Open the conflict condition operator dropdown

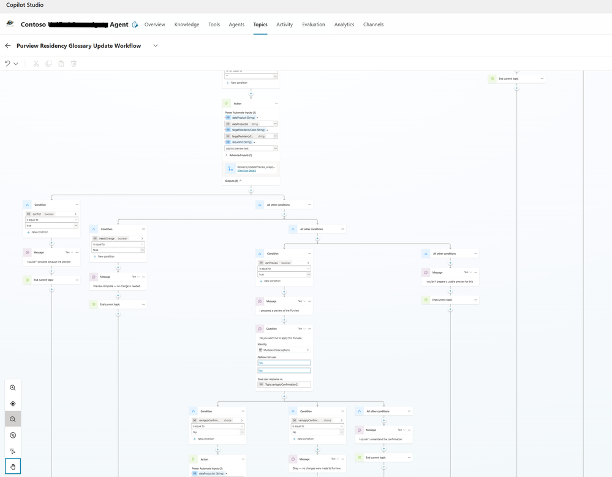(x=51, y=220)
